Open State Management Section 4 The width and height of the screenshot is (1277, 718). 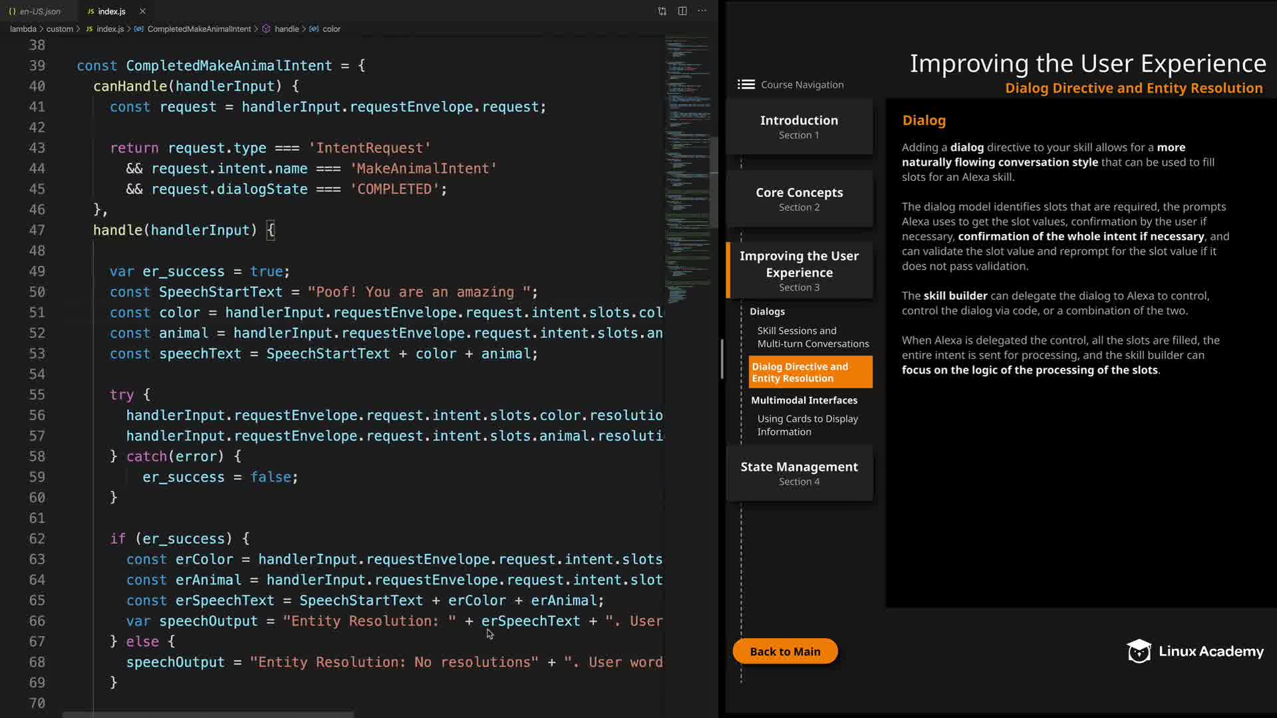799,473
